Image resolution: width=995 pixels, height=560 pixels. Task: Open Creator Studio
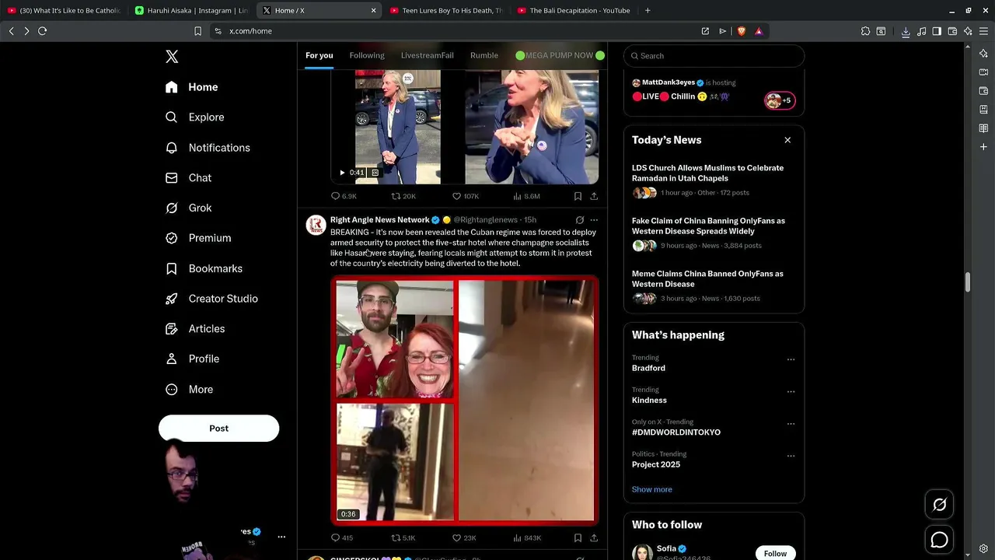(211, 299)
